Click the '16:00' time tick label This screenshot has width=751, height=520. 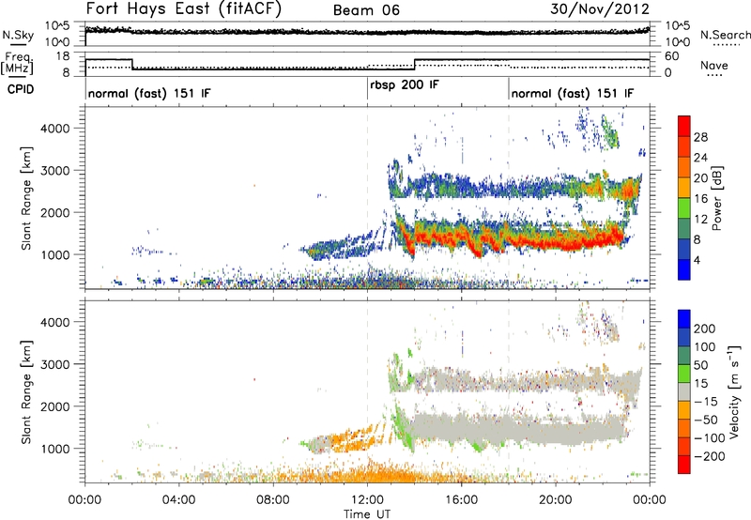[461, 500]
